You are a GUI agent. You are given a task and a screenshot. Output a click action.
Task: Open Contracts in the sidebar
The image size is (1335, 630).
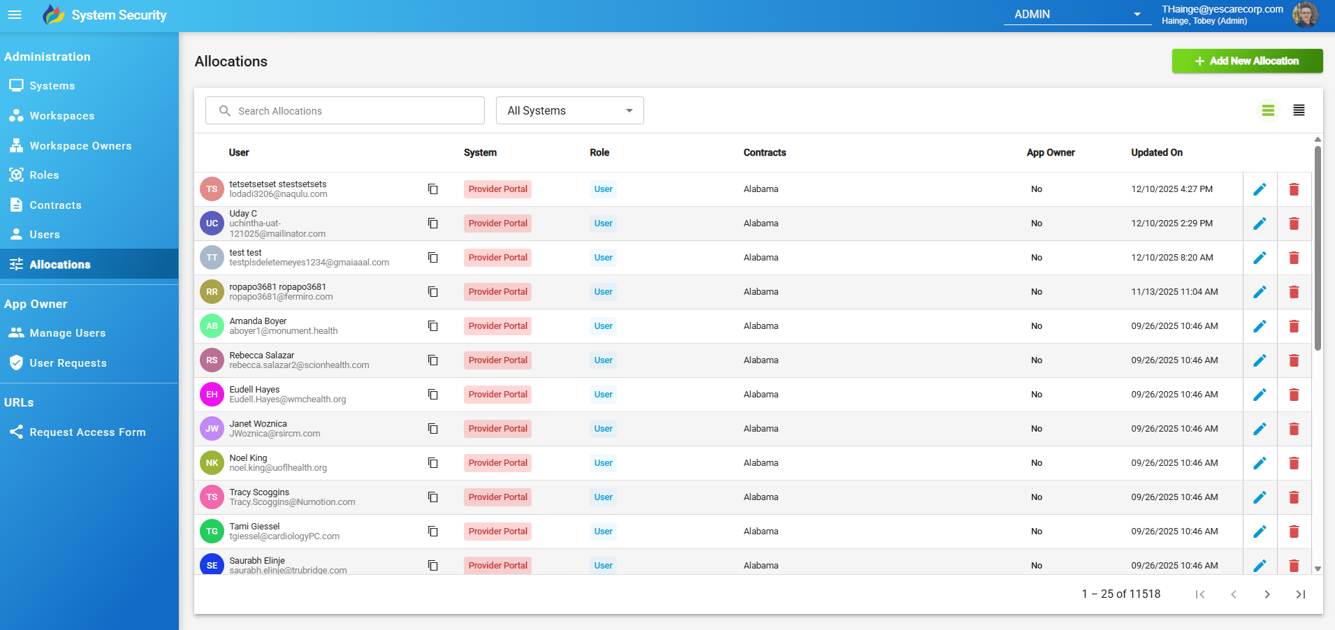click(x=89, y=205)
